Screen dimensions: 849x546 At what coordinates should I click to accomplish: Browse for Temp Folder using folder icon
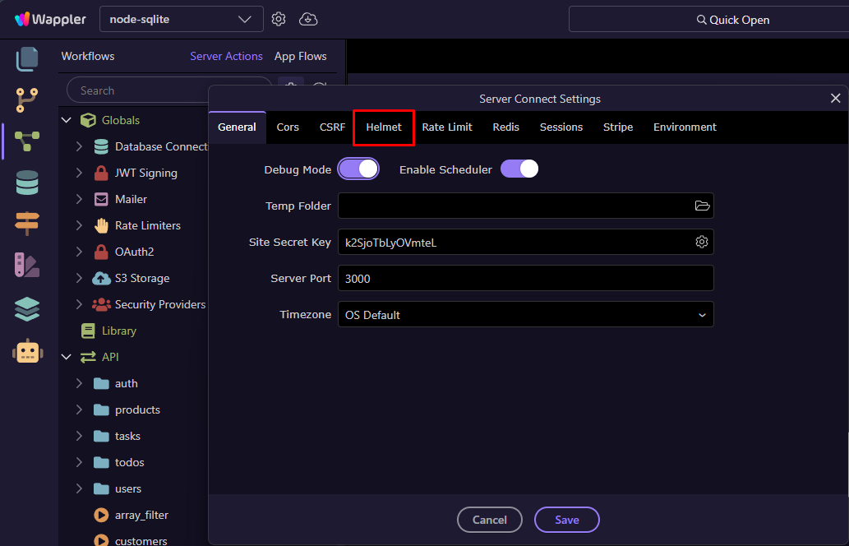[702, 206]
